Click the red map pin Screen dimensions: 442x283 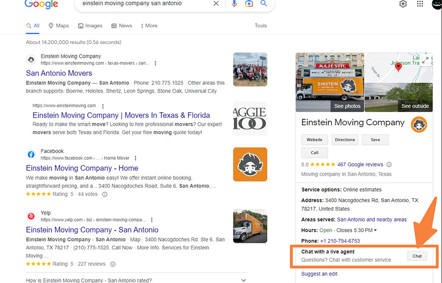pos(398,67)
